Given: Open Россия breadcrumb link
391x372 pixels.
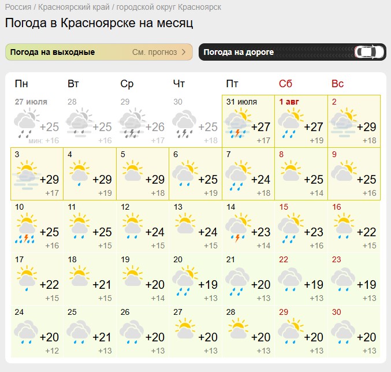Looking at the screenshot, I should click(x=18, y=8).
